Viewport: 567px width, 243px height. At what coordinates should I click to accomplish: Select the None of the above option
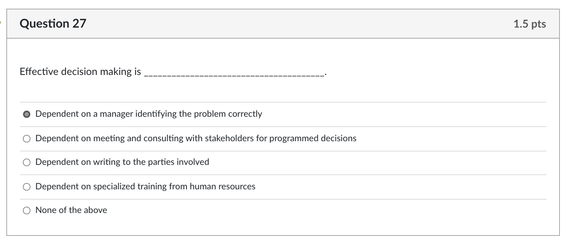pos(26,210)
